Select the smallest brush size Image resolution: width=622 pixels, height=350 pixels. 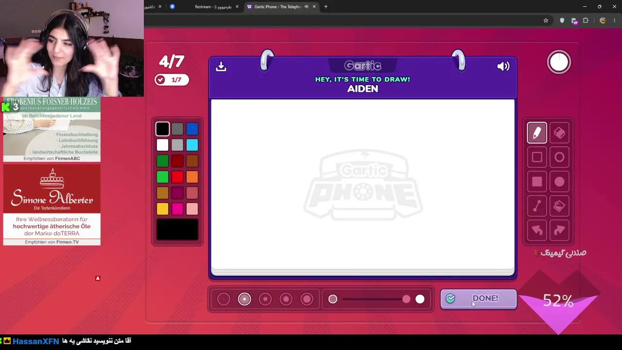click(224, 299)
